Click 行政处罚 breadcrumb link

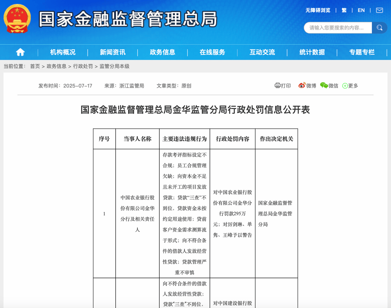coord(83,66)
